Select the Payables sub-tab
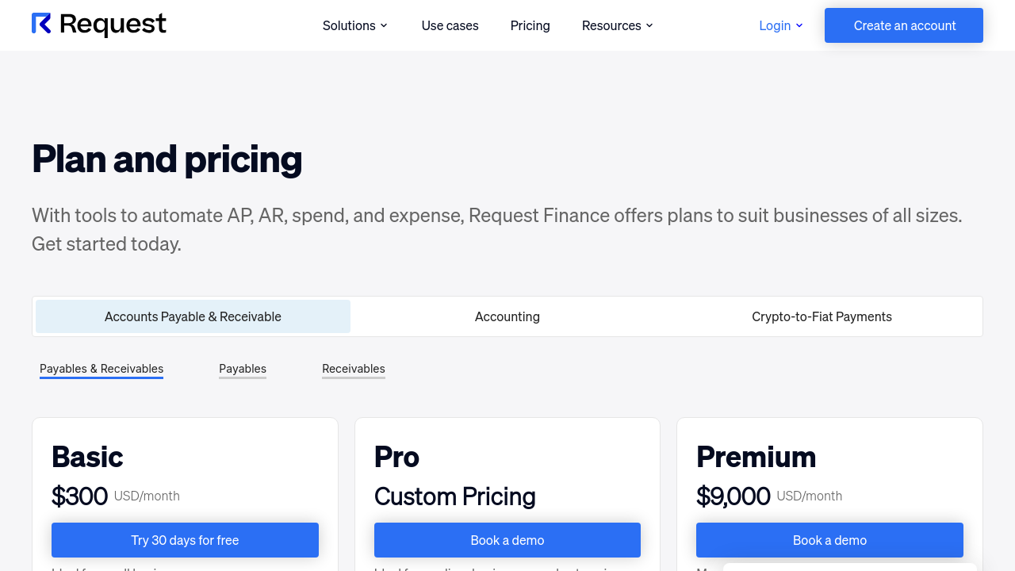The image size is (1015, 571). pyautogui.click(x=243, y=369)
